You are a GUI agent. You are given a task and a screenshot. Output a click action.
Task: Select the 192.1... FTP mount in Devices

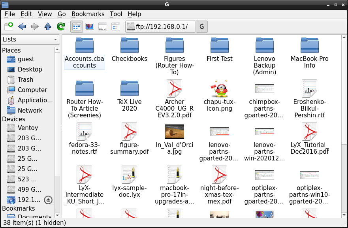point(24,200)
